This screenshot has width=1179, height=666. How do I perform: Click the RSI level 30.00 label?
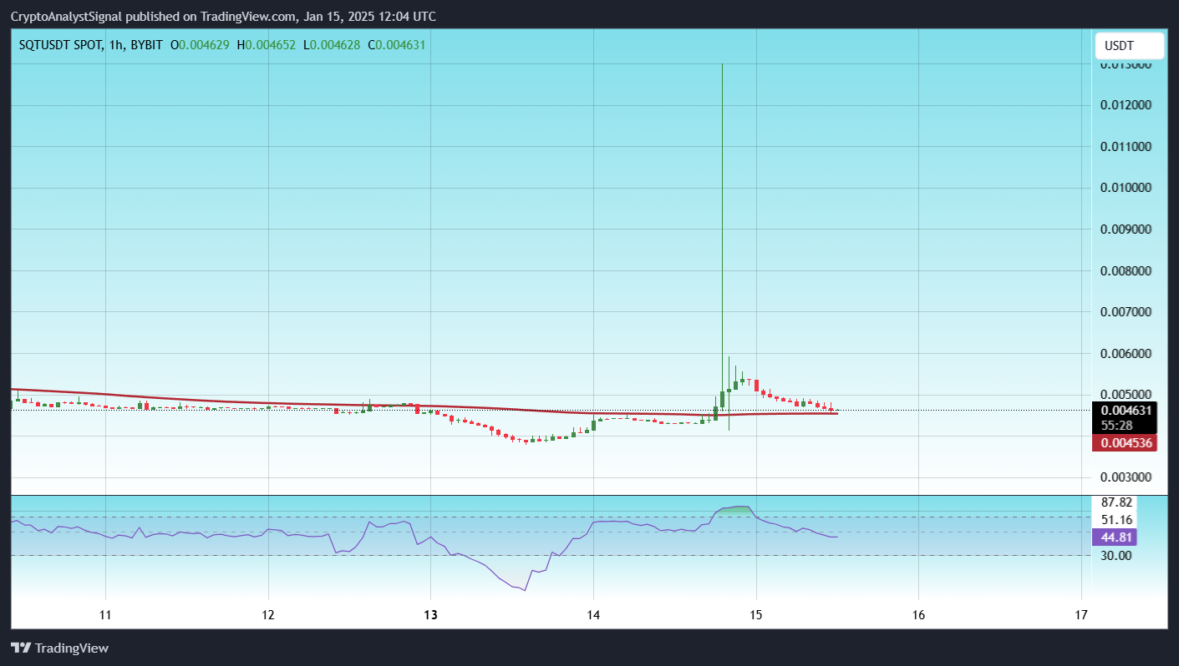pos(1116,555)
